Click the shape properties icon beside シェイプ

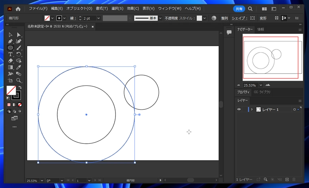pos(252,18)
